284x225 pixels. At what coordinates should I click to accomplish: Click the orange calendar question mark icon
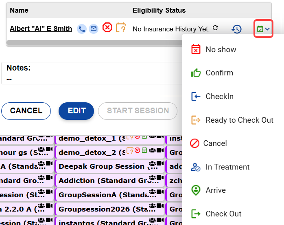pyautogui.click(x=120, y=28)
